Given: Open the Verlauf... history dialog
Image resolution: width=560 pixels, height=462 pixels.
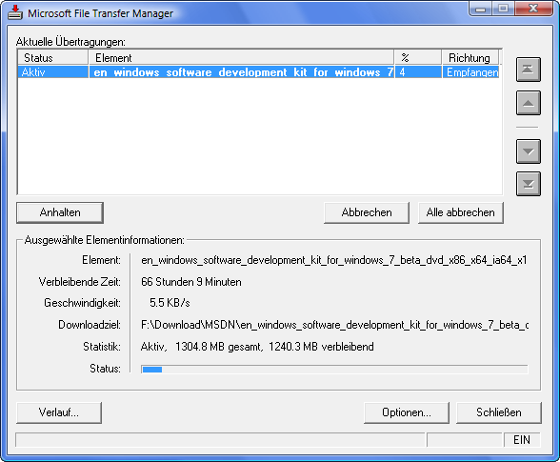Looking at the screenshot, I should coord(59,412).
